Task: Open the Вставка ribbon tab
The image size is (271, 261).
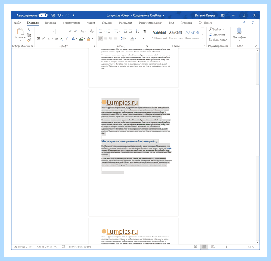Action: pos(50,23)
